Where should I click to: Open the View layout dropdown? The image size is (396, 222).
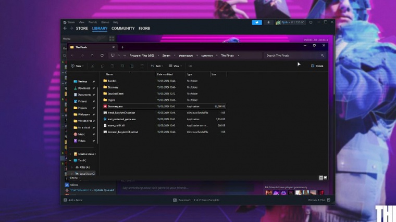(175, 66)
